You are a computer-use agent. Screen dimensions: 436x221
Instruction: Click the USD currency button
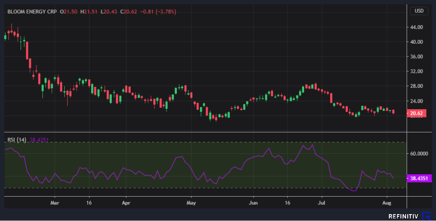click(419, 11)
